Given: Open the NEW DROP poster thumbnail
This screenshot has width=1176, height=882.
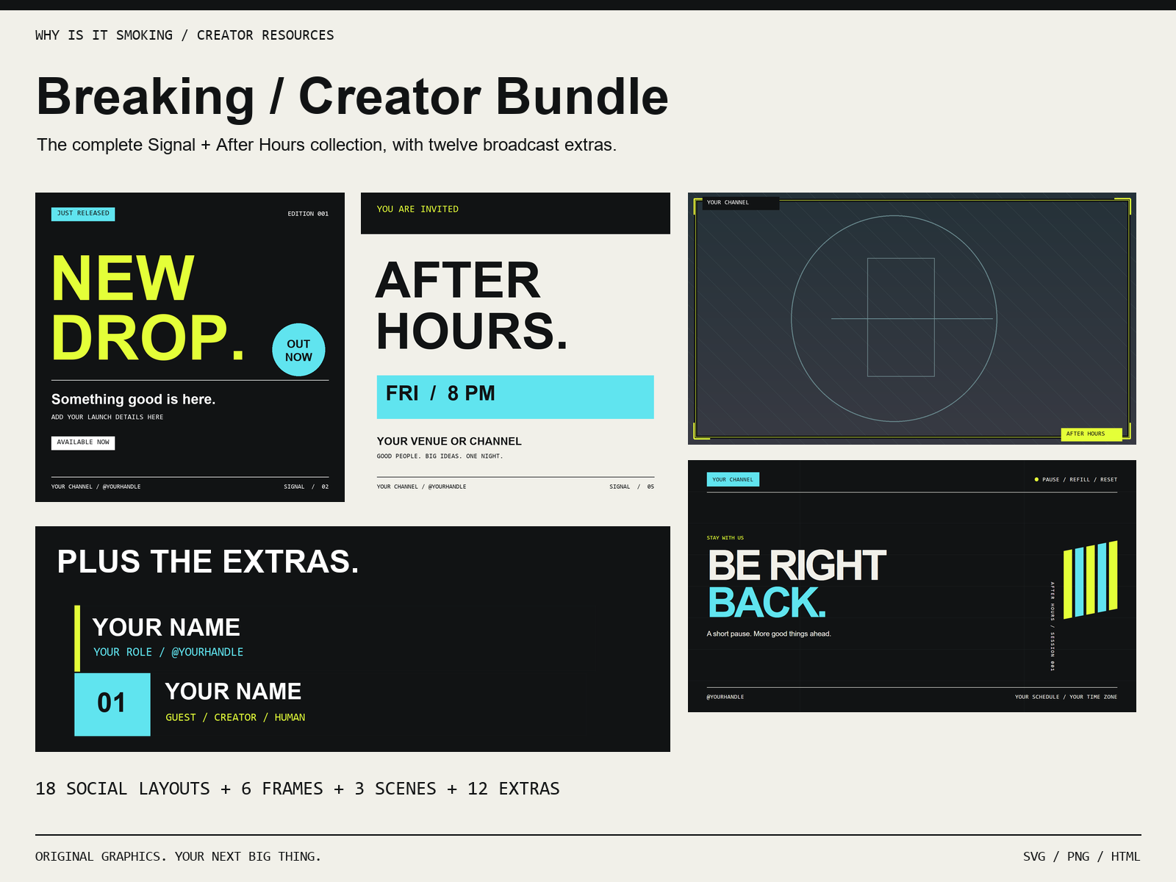Looking at the screenshot, I should pos(190,347).
